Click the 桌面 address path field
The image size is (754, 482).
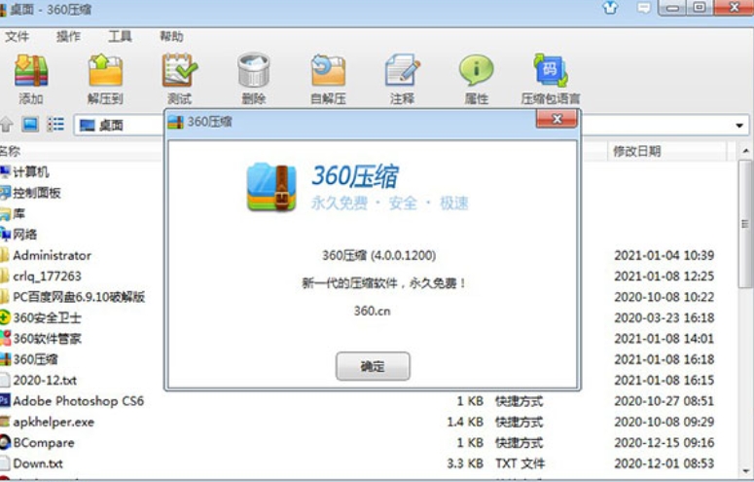pyautogui.click(x=120, y=126)
